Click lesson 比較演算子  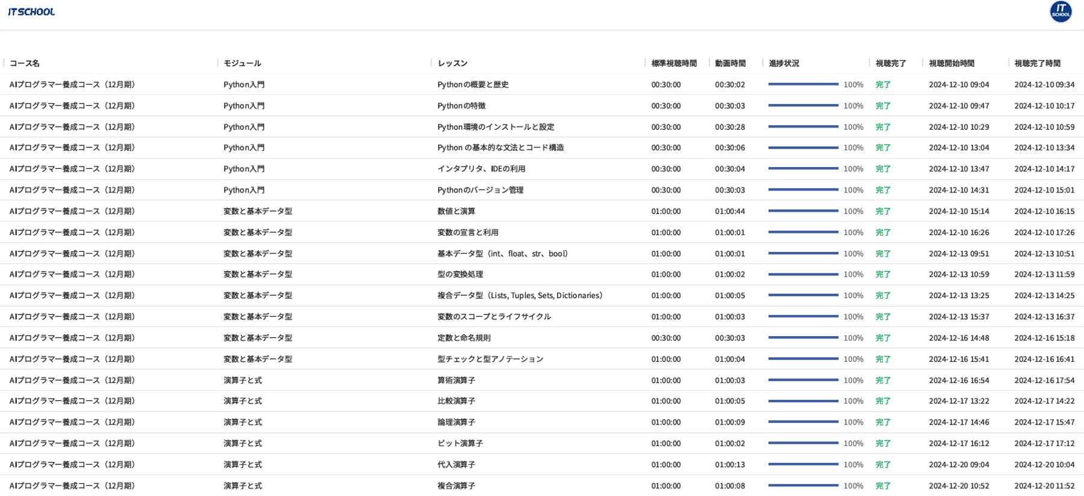click(456, 401)
